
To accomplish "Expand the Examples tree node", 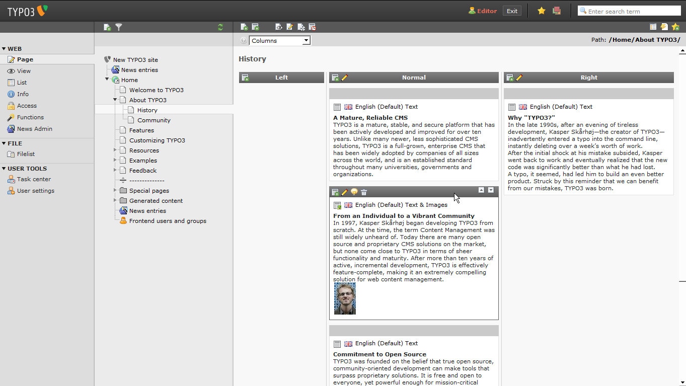I will pos(115,160).
